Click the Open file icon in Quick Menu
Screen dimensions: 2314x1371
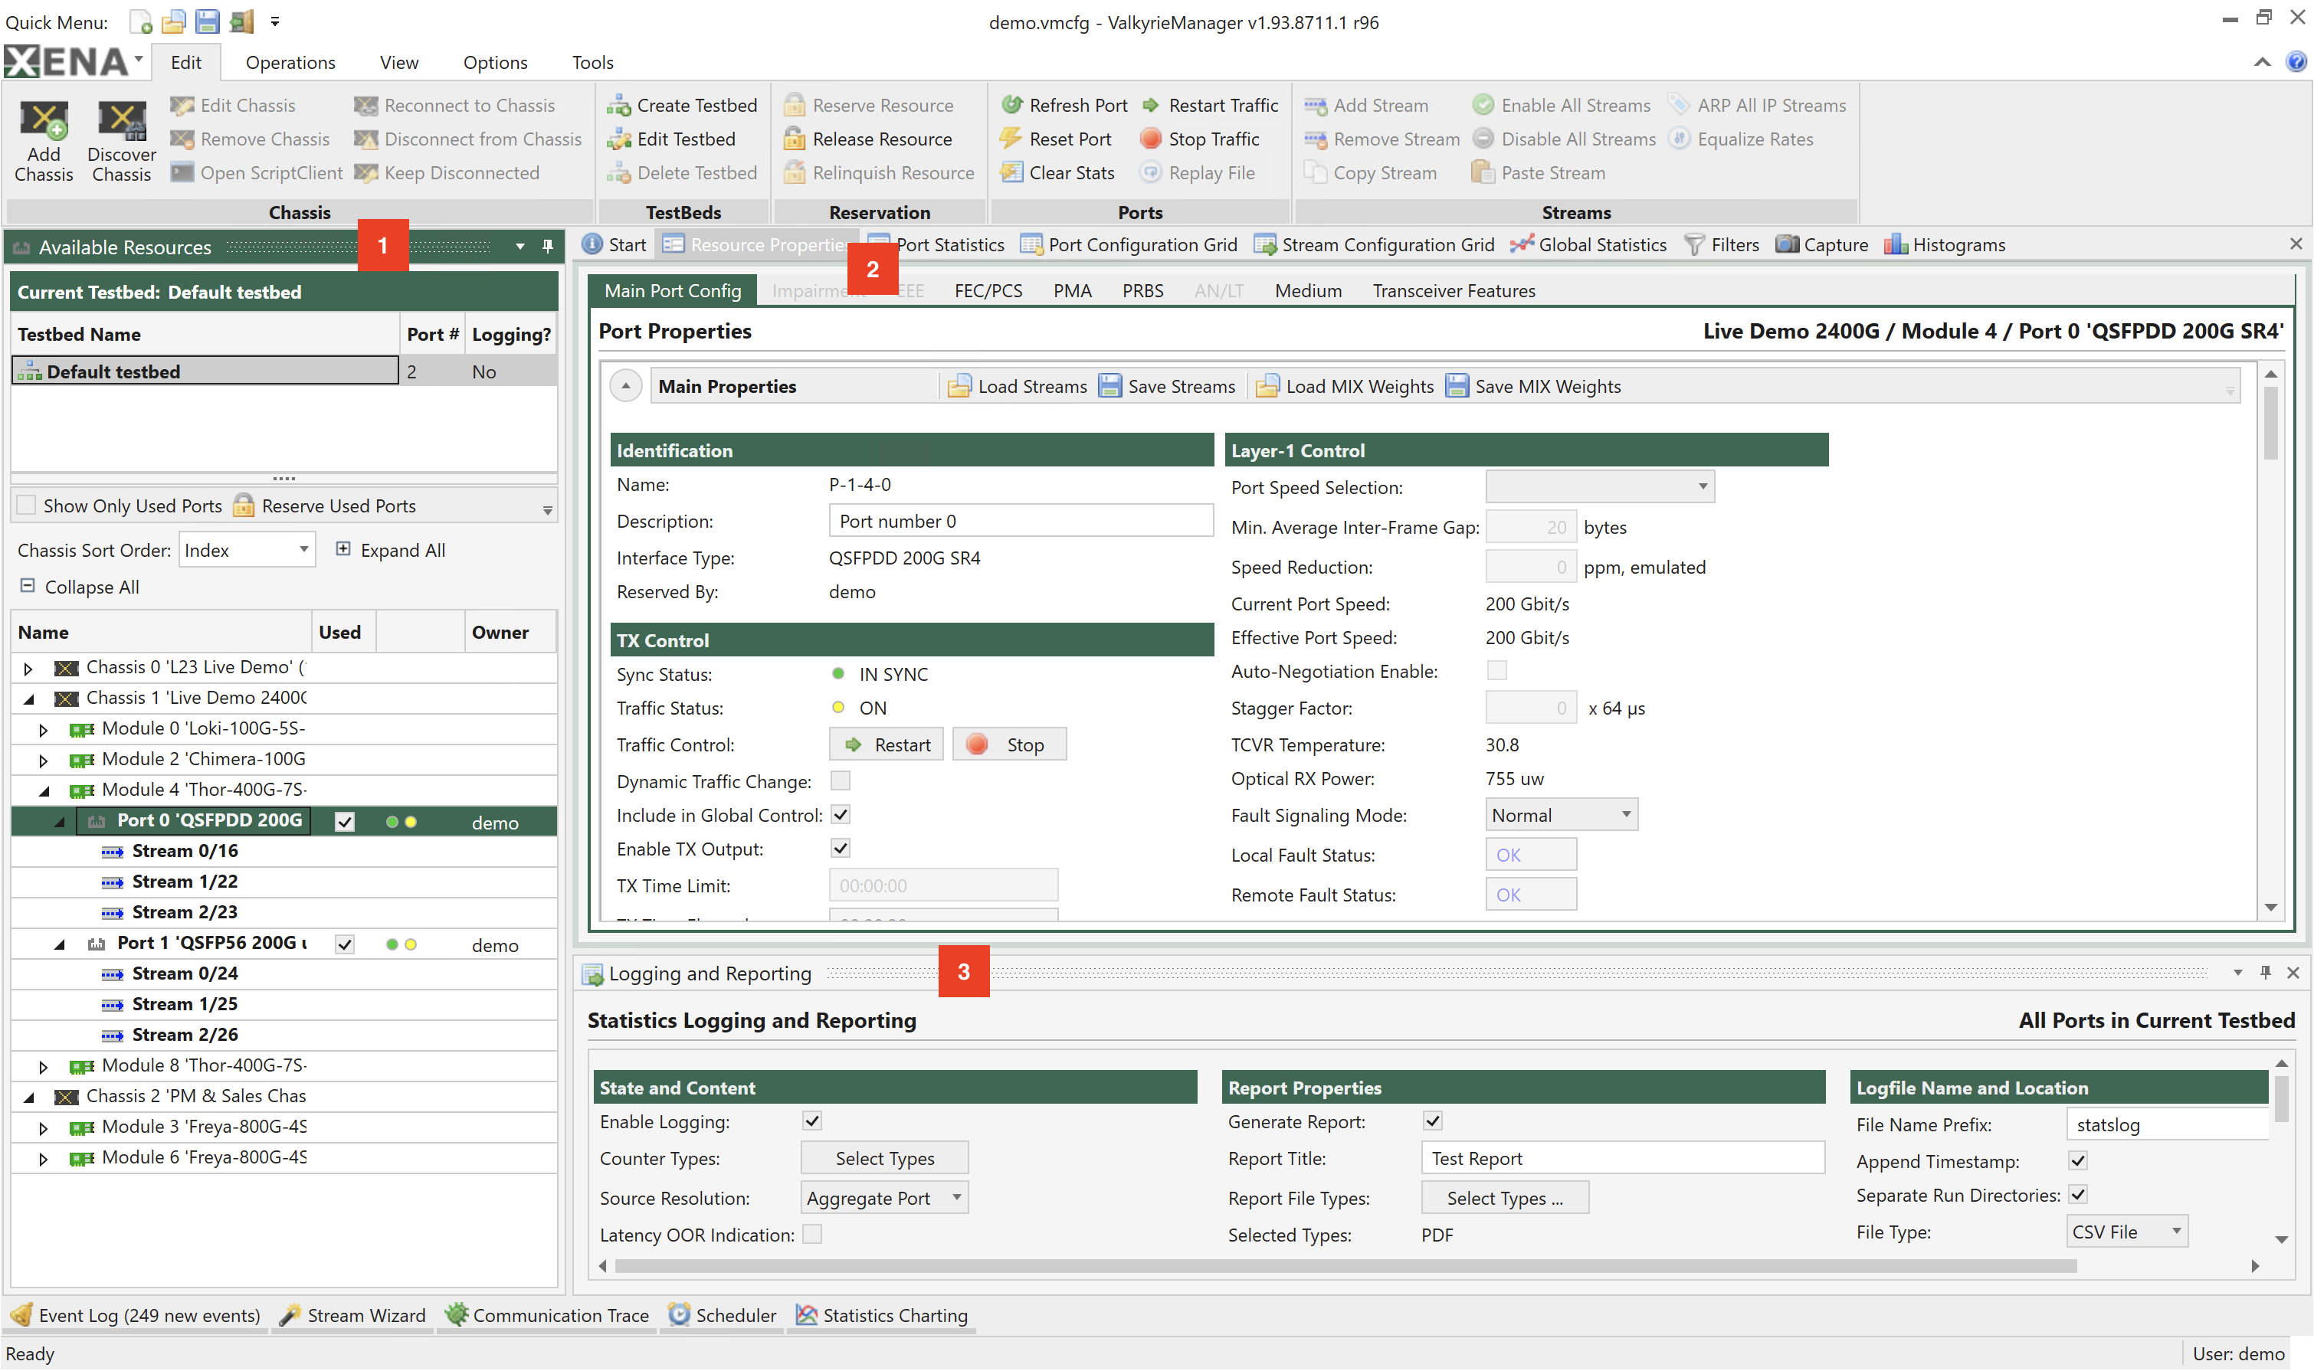(174, 21)
